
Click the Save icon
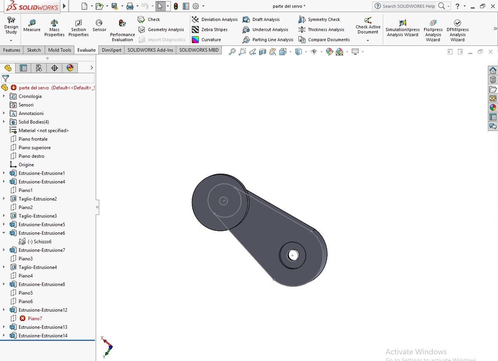click(114, 6)
